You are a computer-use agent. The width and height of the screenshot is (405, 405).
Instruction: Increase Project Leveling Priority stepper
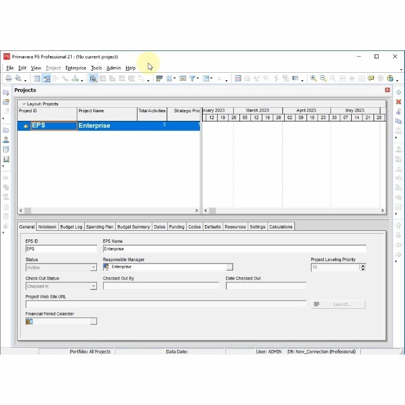(363, 266)
